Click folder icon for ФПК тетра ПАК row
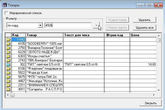 coord(8,77)
